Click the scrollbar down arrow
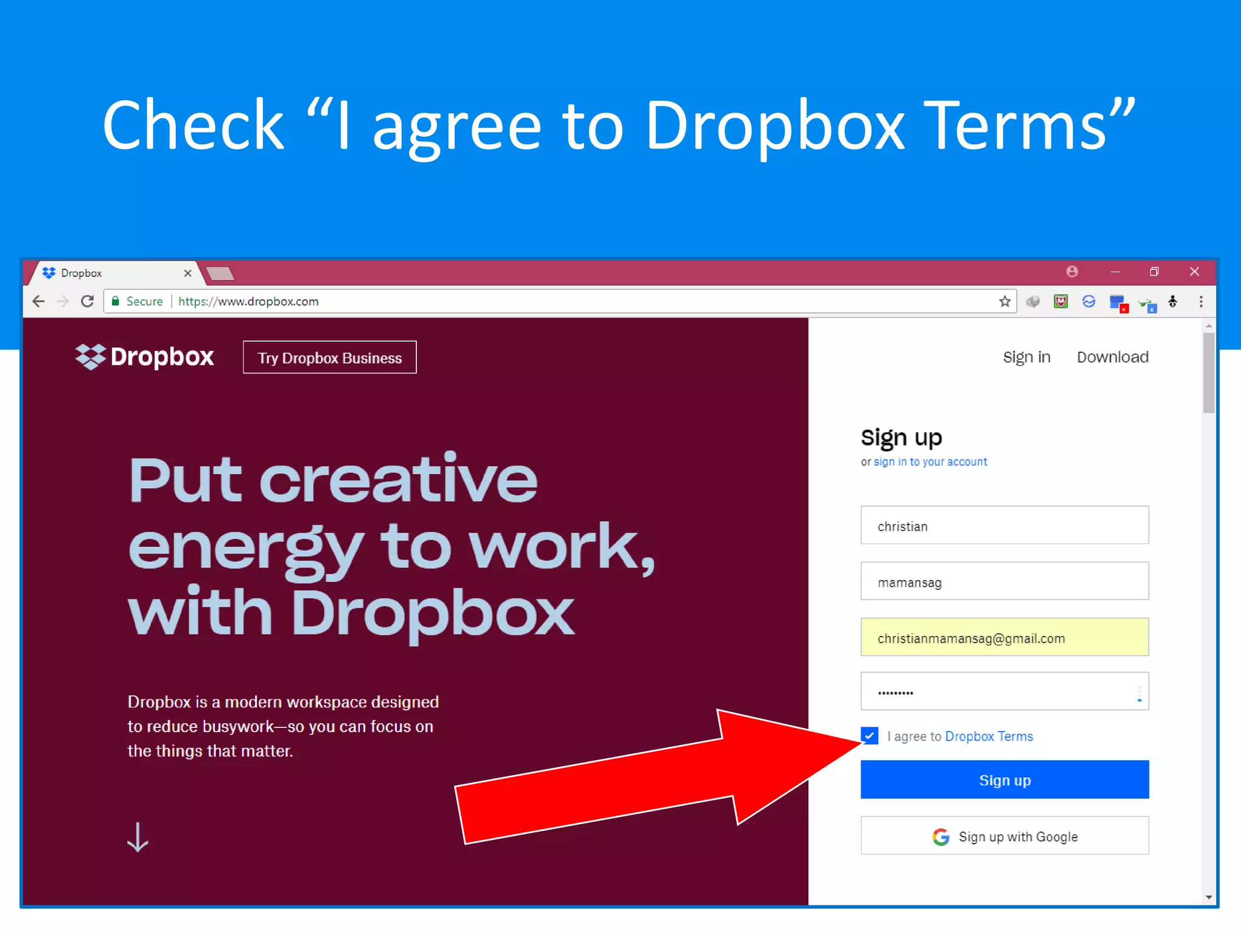The image size is (1241, 931). [x=1209, y=897]
